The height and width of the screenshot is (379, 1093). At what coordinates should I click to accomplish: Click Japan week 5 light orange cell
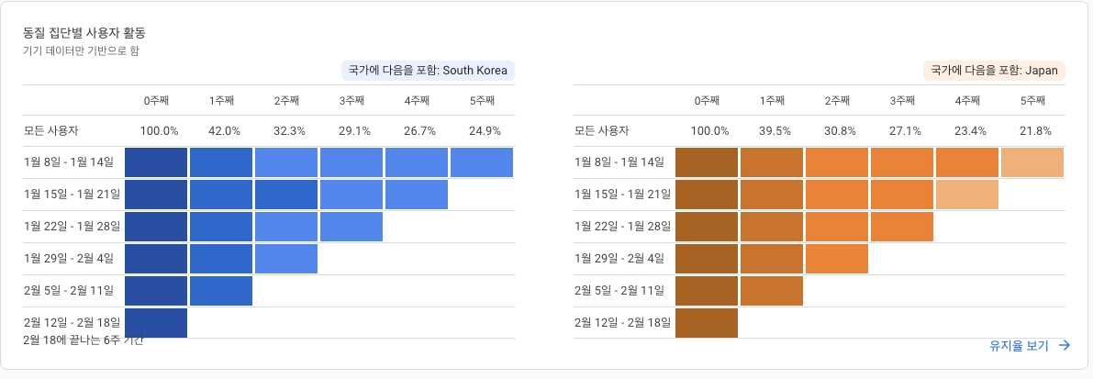click(x=1032, y=162)
